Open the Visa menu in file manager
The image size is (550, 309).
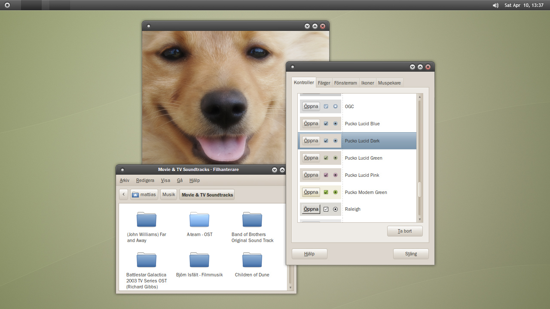click(x=165, y=181)
